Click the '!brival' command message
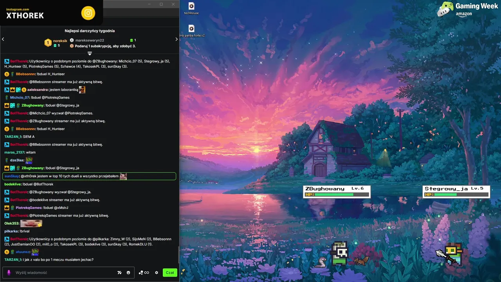Screen dimensions: 501x282 coord(25,231)
